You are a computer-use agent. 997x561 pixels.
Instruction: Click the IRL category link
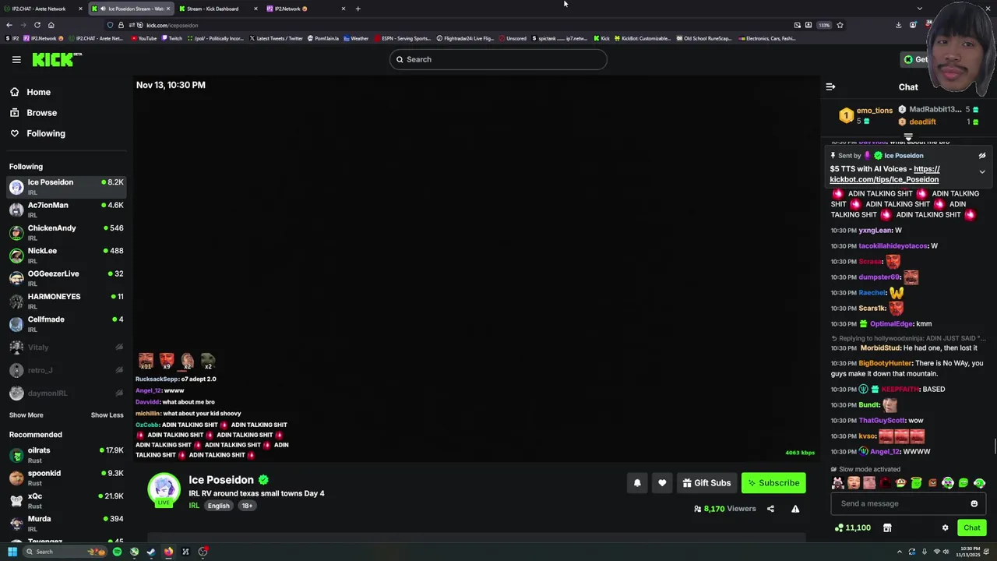pos(194,506)
